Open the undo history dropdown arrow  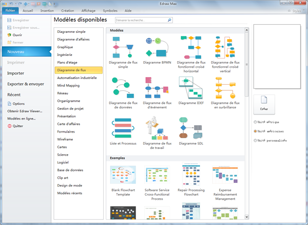pos(16,4)
